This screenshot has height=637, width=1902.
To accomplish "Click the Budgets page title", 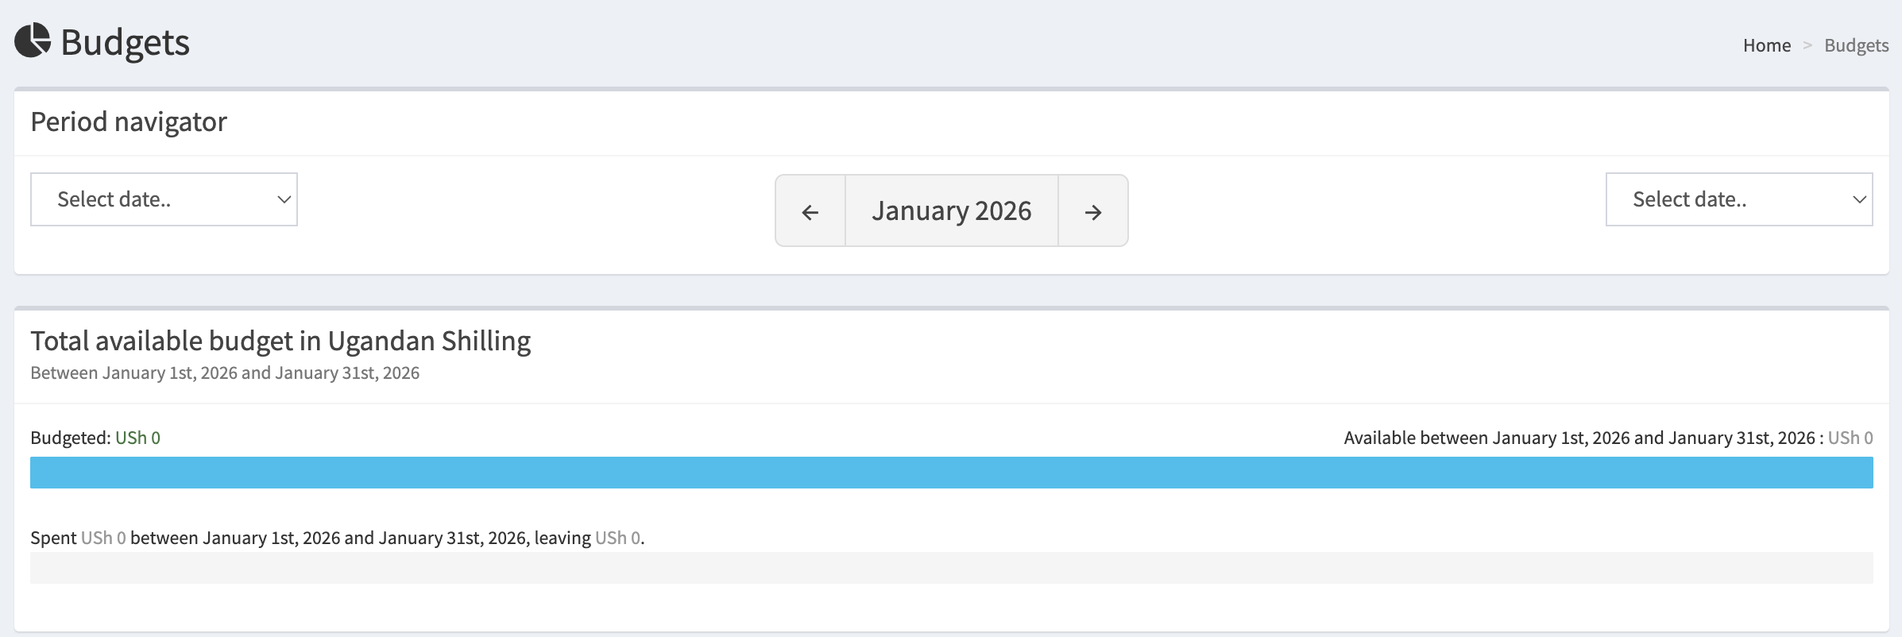I will [125, 43].
